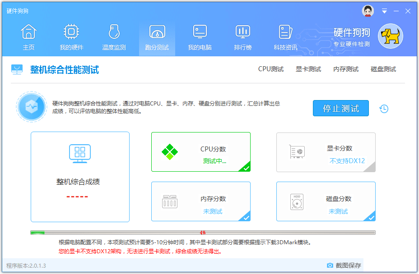Viewport: 419px width, 274px height.
Task: Minimize the 硬件狗狗 window
Action: click(396, 11)
